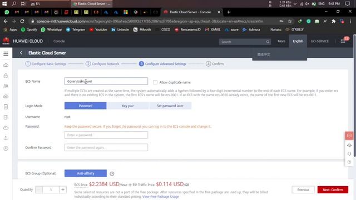Go to step 1 Configure Basic Settings
Image resolution: width=356 pixels, height=200 pixels.
46,64
